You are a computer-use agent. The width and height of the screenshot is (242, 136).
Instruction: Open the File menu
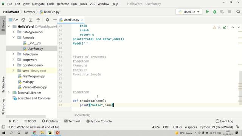(9, 4)
